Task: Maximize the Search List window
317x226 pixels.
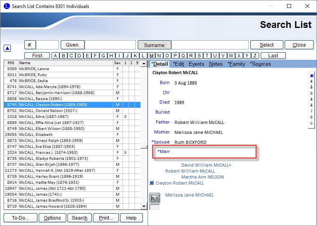Action: [289, 6]
